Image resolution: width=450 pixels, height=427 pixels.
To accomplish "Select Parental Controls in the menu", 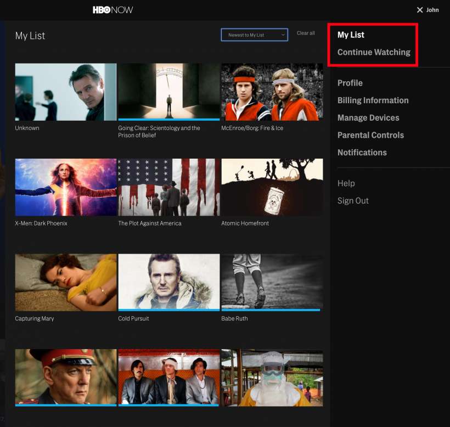I will [x=370, y=135].
